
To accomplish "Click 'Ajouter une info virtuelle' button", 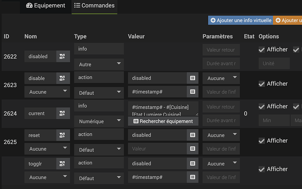I will pos(240,20).
